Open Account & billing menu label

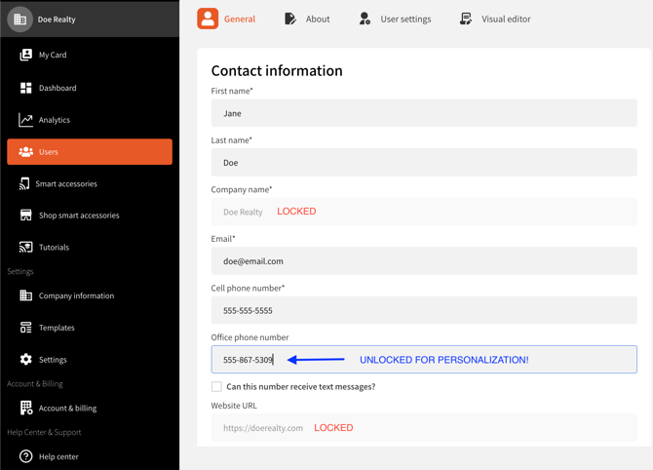(x=67, y=409)
